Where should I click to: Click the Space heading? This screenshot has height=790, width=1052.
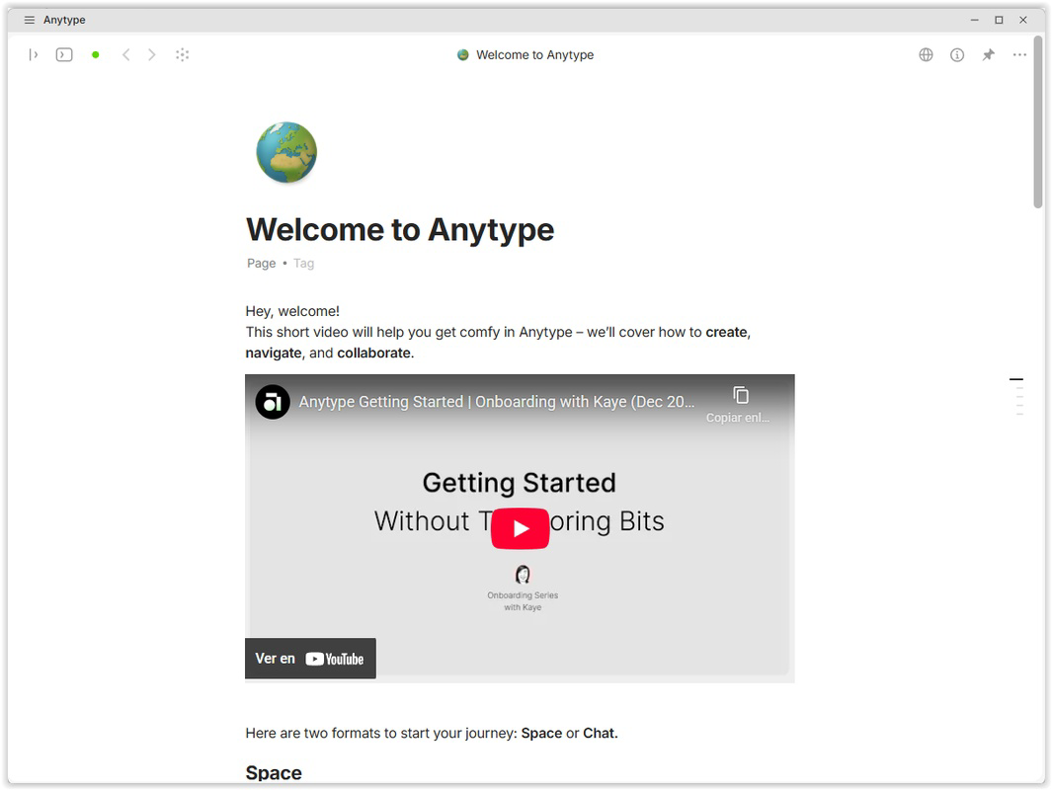point(274,772)
